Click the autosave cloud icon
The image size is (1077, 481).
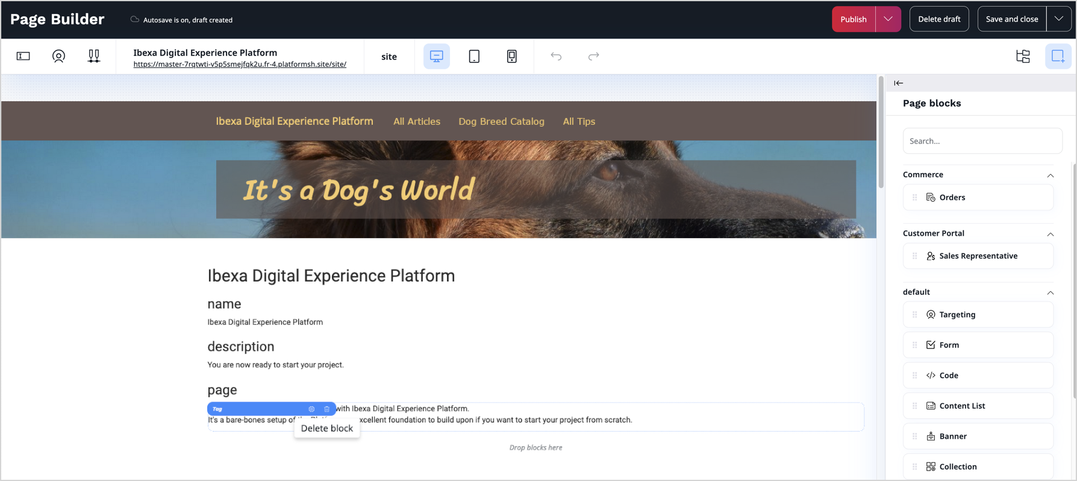tap(135, 19)
